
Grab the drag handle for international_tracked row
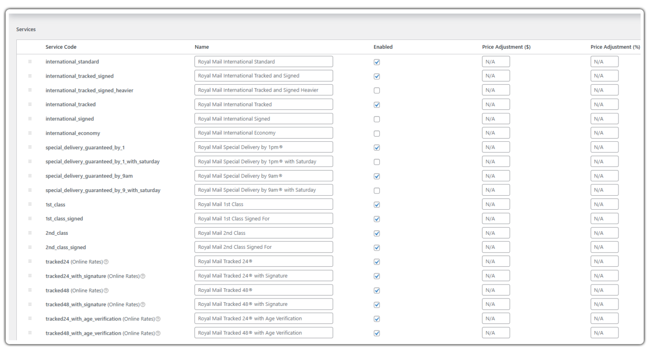coord(30,104)
